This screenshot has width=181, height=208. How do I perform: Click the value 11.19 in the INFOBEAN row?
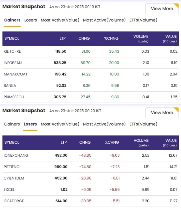[x=174, y=63]
